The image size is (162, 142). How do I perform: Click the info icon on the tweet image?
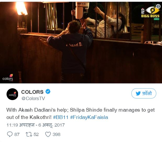click(x=158, y=7)
